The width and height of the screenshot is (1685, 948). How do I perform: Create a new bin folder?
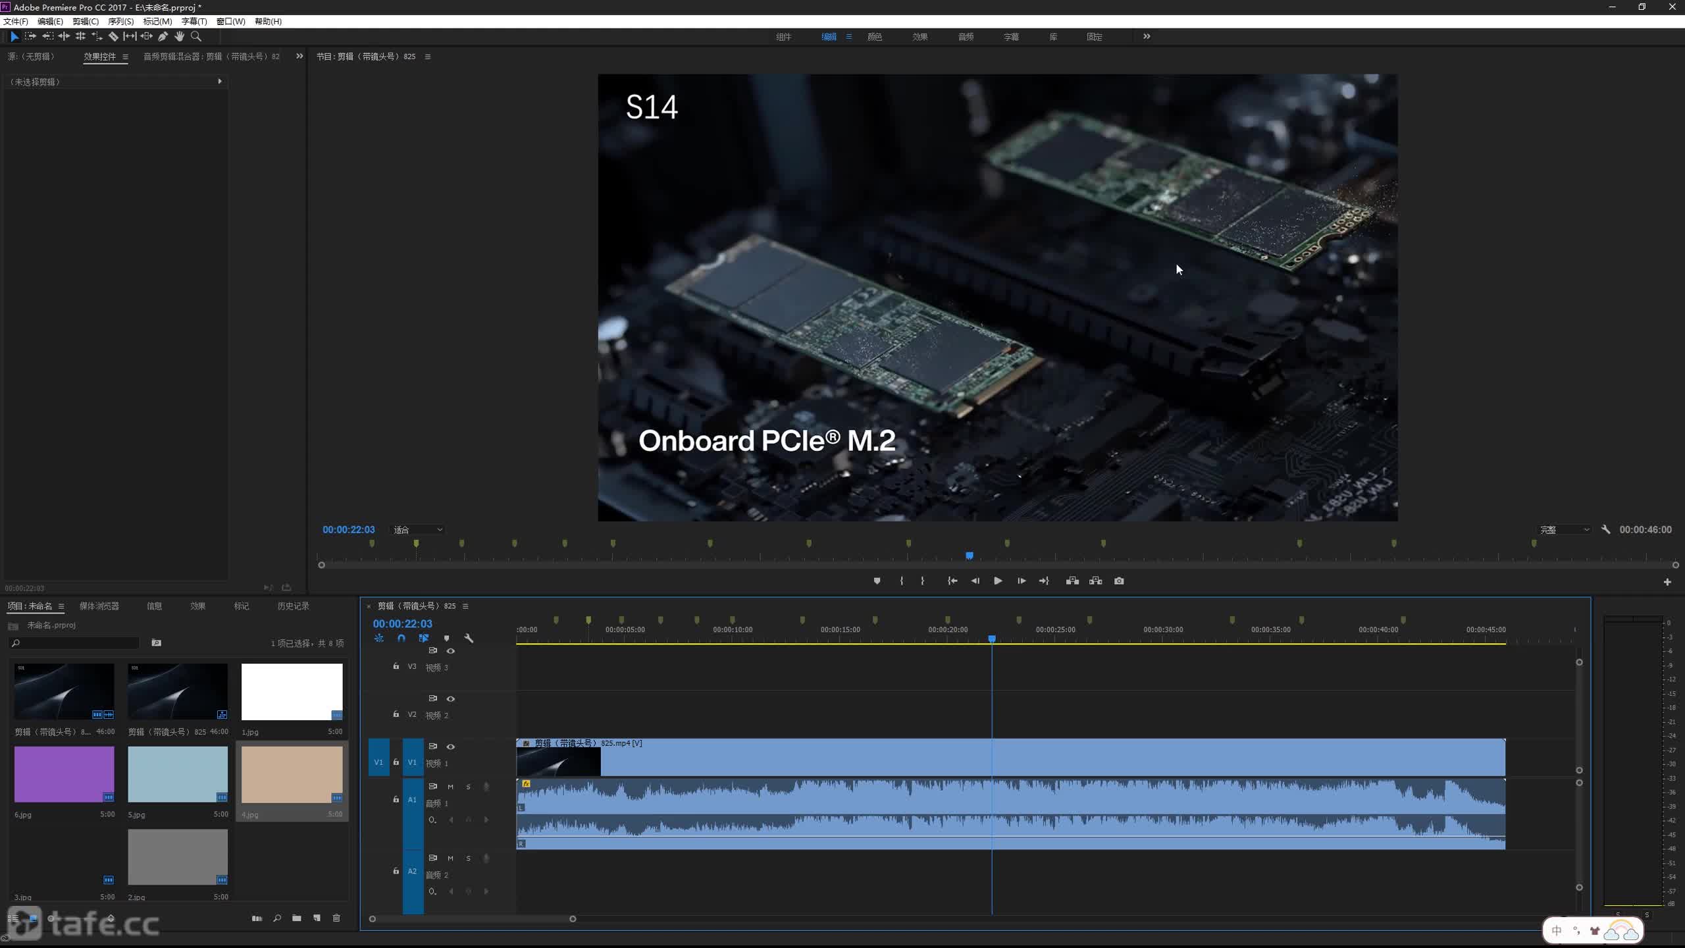(x=297, y=918)
